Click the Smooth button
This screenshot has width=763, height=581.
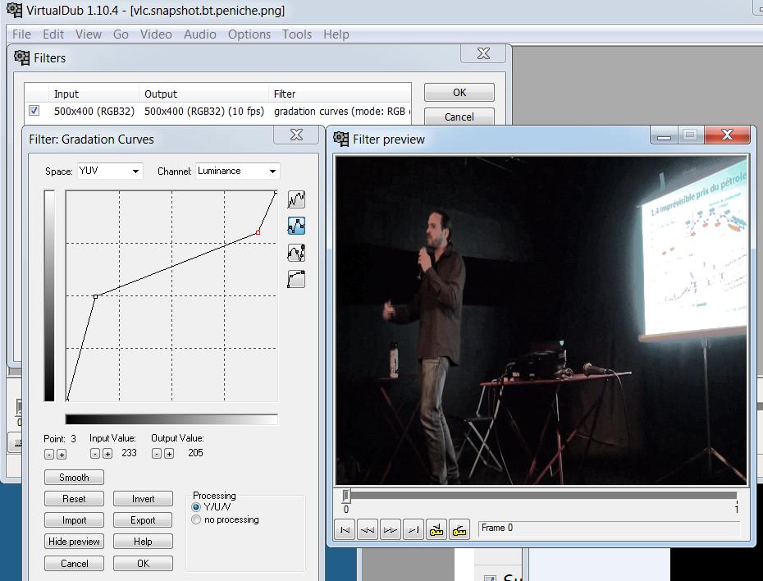coord(74,478)
